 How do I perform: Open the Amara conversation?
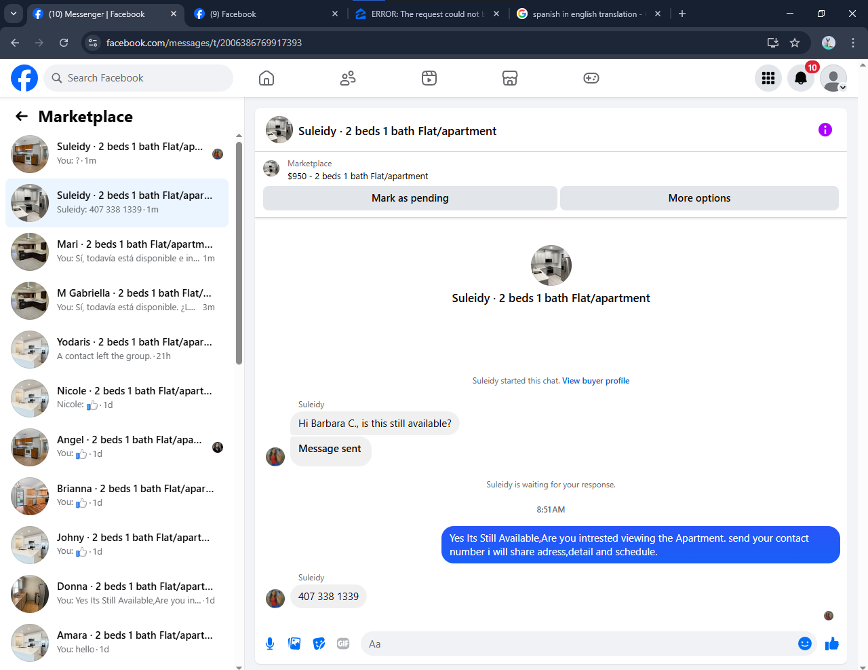(x=117, y=643)
